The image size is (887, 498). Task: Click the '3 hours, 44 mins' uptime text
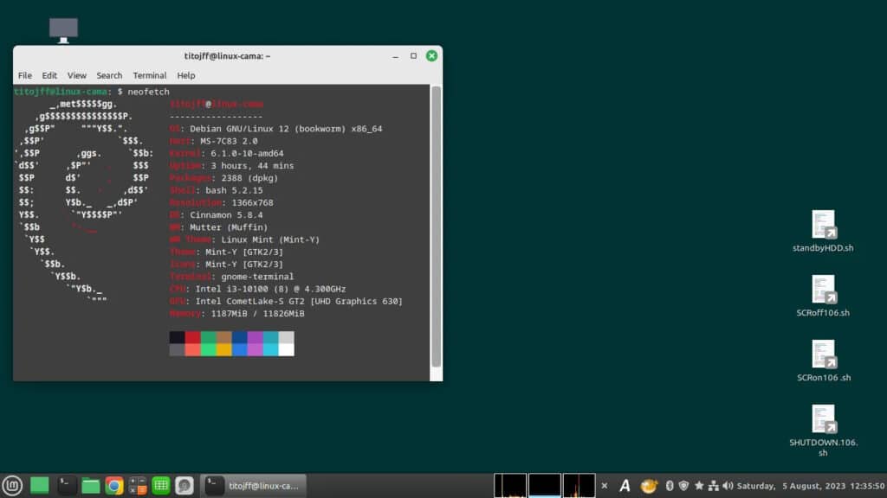(252, 166)
